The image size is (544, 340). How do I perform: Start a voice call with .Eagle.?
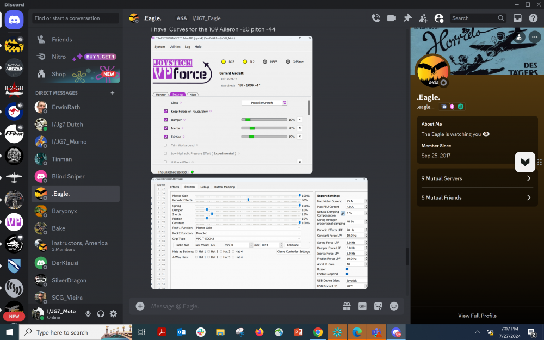[x=375, y=18]
